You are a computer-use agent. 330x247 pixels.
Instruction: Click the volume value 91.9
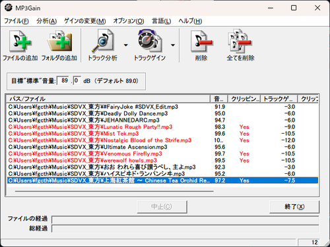click(220, 107)
